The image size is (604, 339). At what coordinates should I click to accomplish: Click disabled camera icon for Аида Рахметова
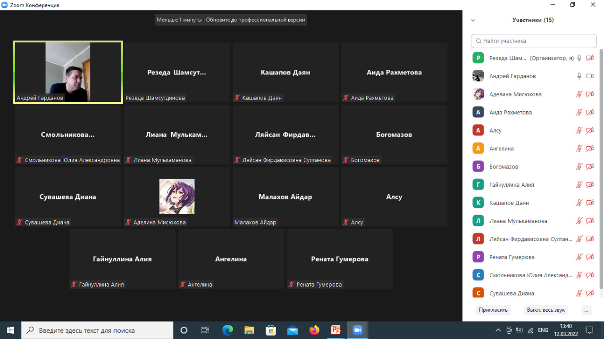(589, 112)
